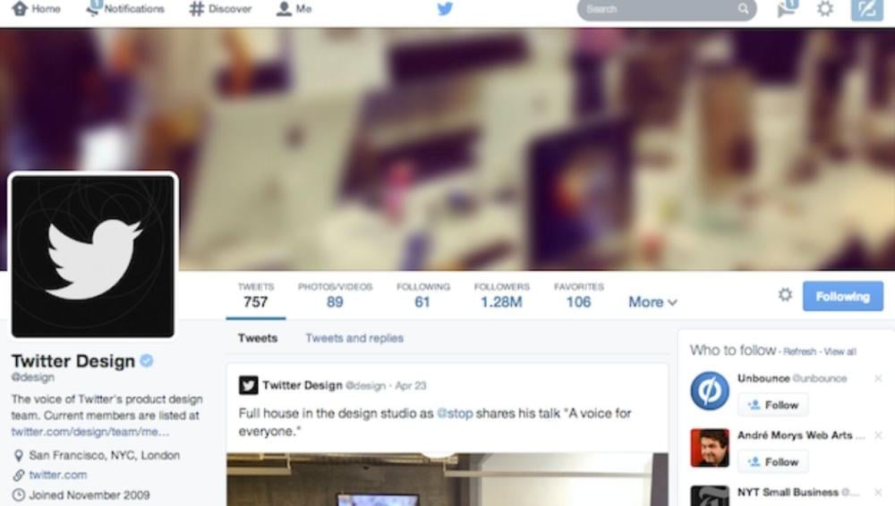
Task: Open the Home navigation icon
Action: coord(20,9)
